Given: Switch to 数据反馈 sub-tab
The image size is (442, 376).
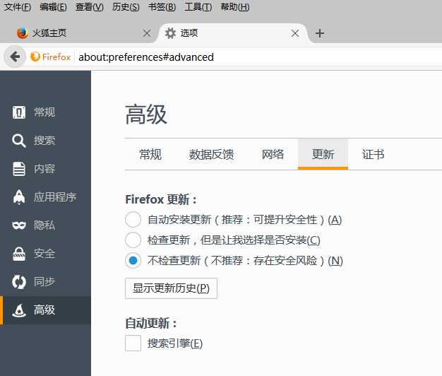Looking at the screenshot, I should (x=211, y=155).
